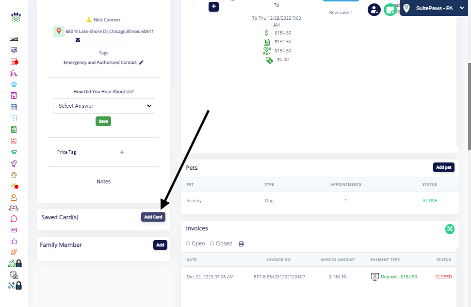This screenshot has width=471, height=307.
Task: Add a price tag with plus icon
Action: point(122,152)
